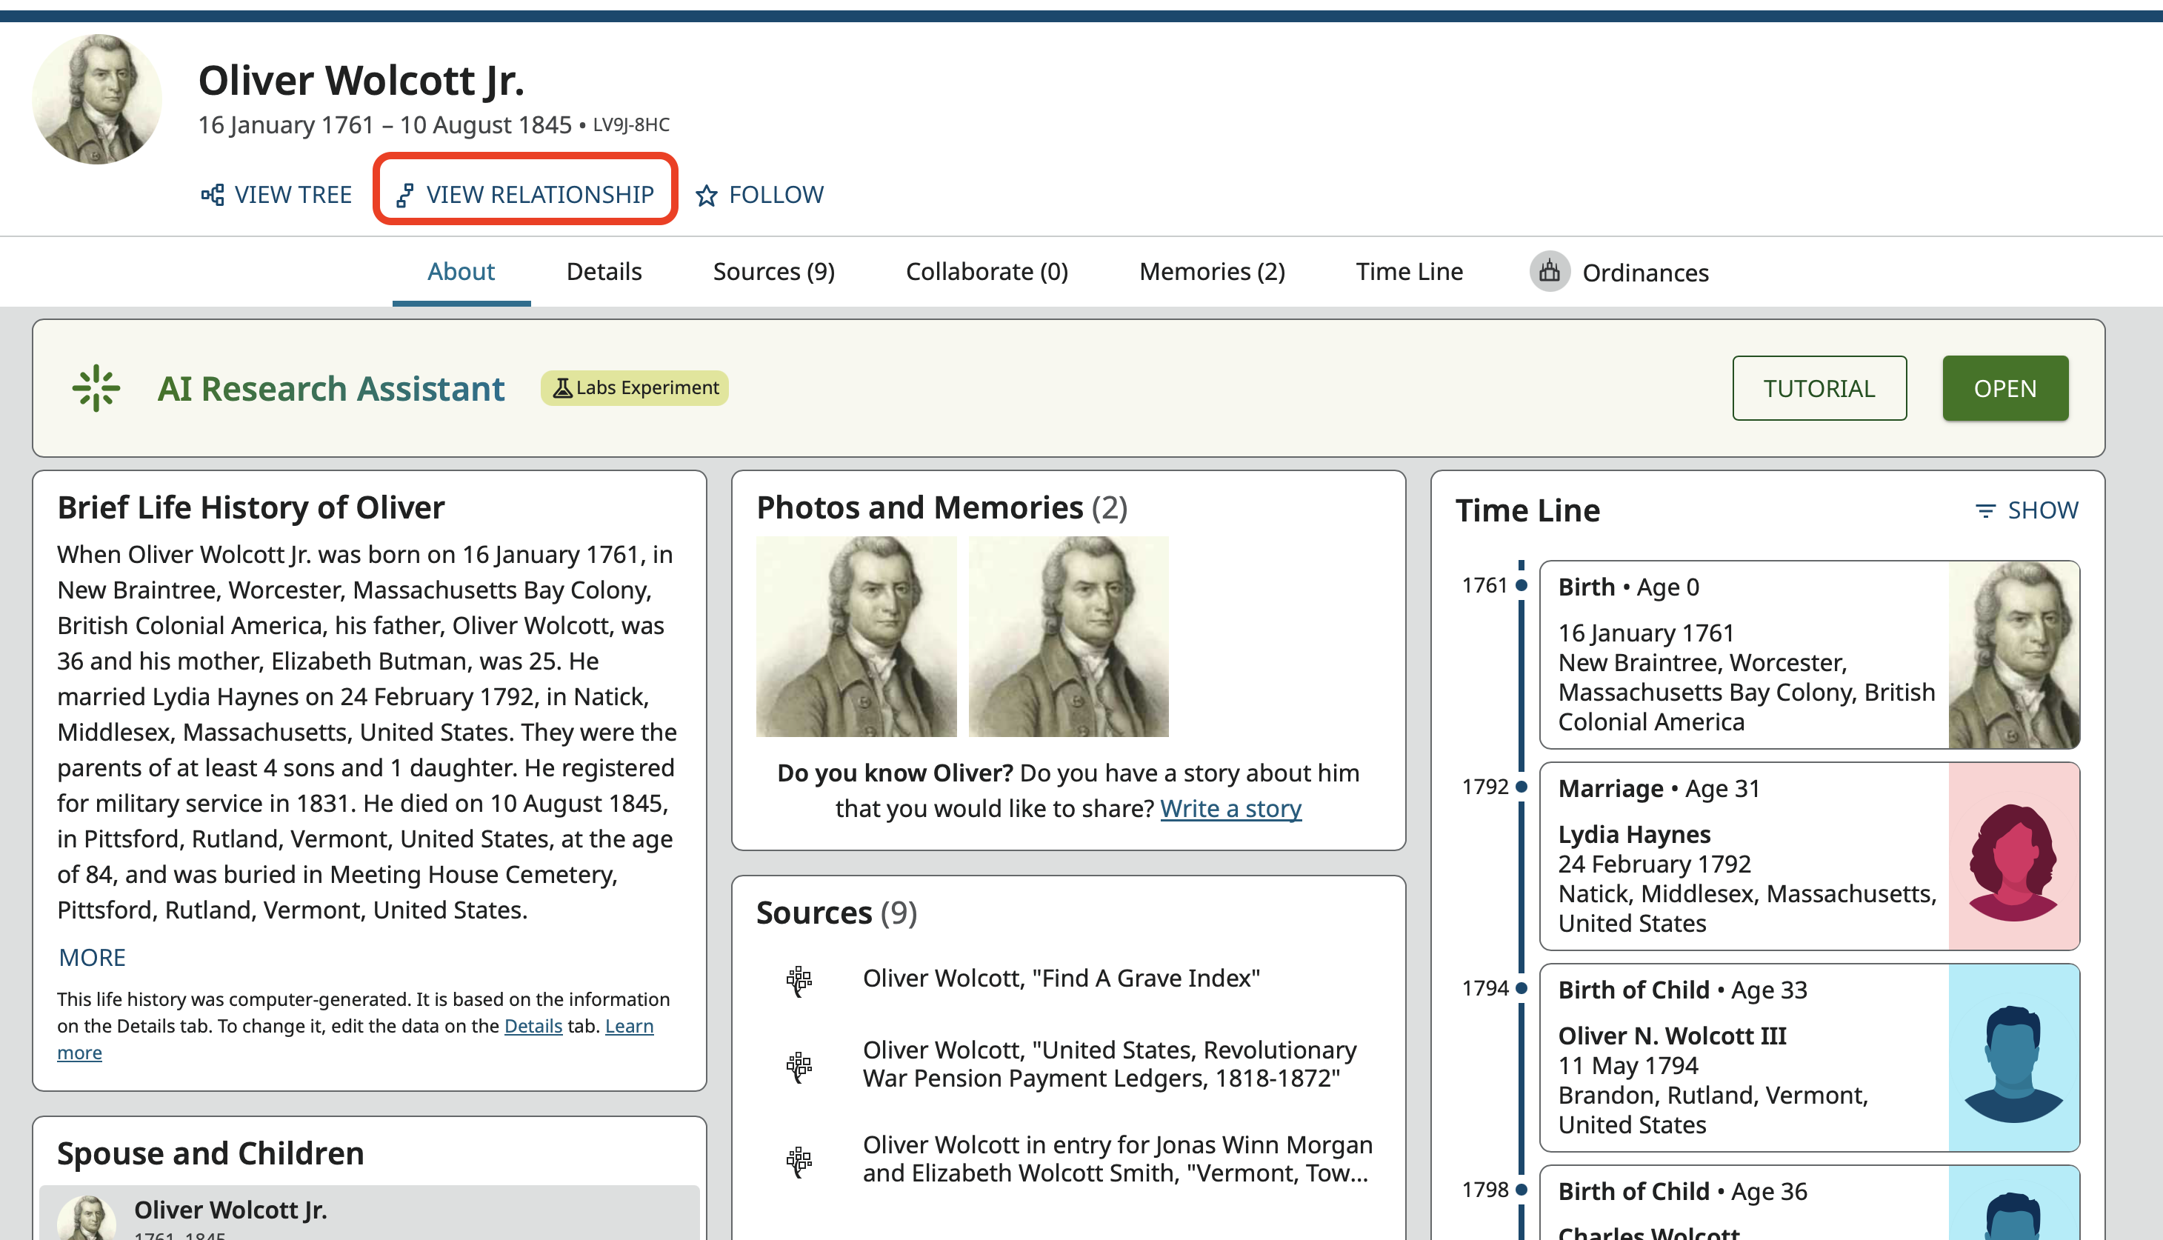This screenshot has width=2163, height=1240.
Task: Switch to the Memories (2) tab
Action: point(1212,272)
